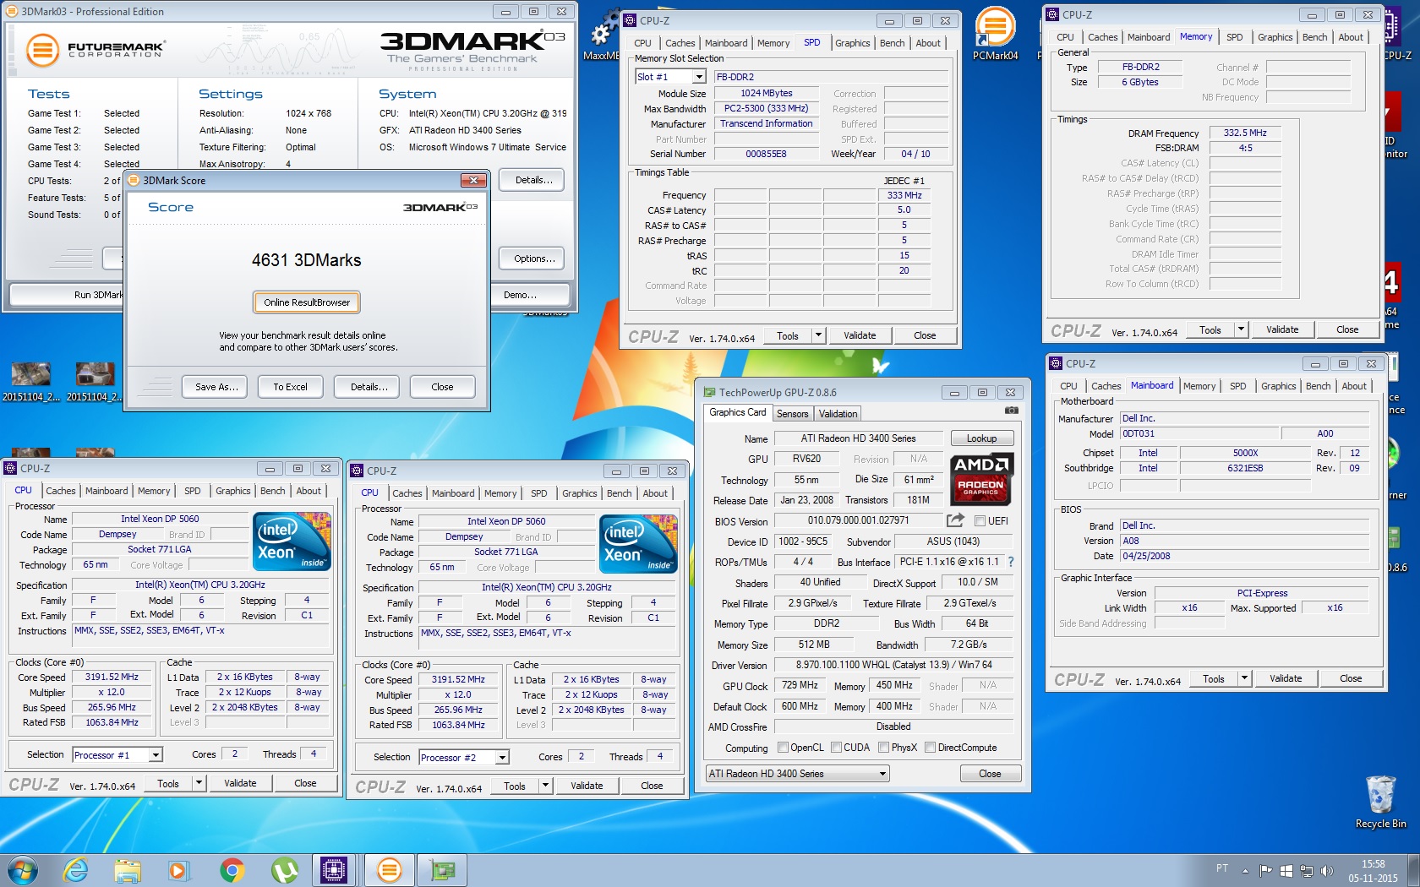Open the Recycle Bin
Screen dimensions: 1420x887
click(1380, 803)
